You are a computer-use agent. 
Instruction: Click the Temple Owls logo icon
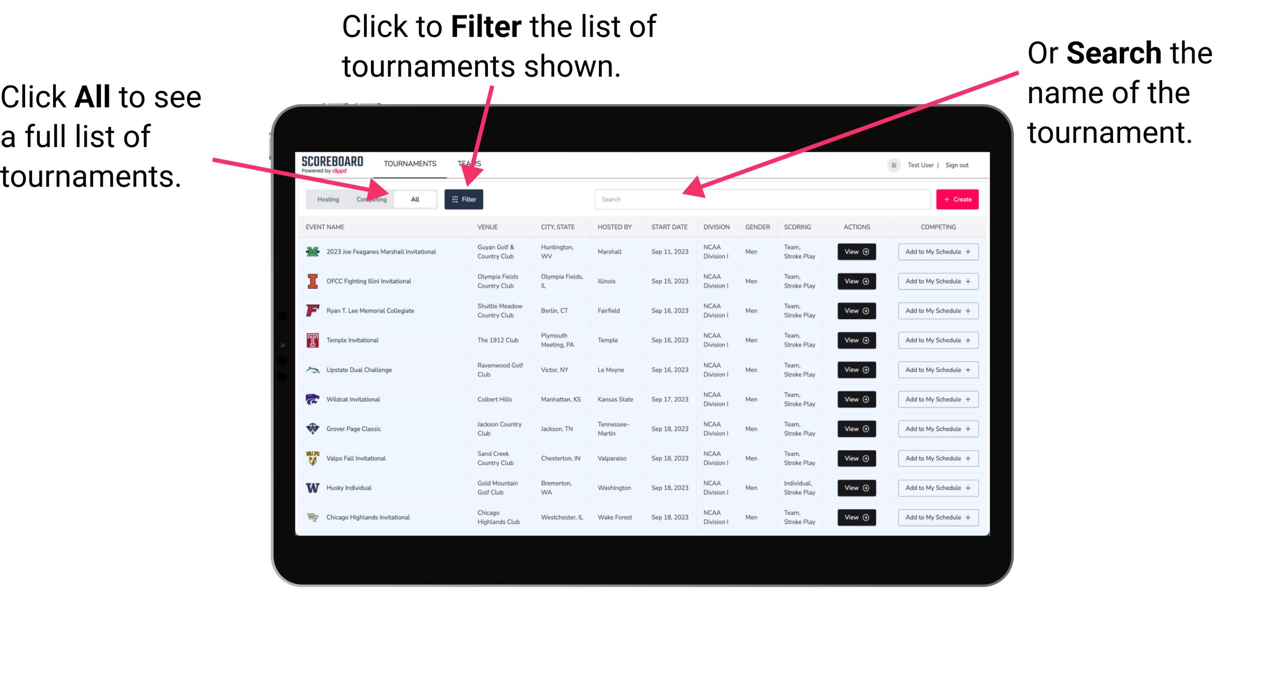coord(312,340)
